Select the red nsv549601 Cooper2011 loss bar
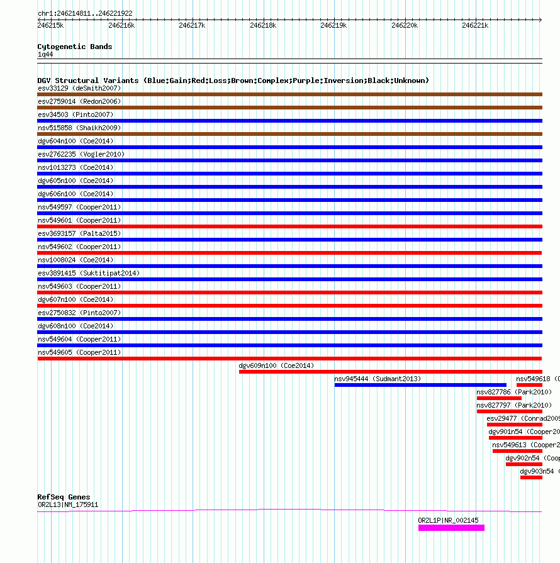This screenshot has height=563, width=560. click(x=289, y=226)
